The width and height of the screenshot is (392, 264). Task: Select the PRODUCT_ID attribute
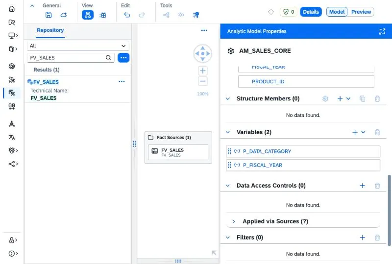point(306,81)
